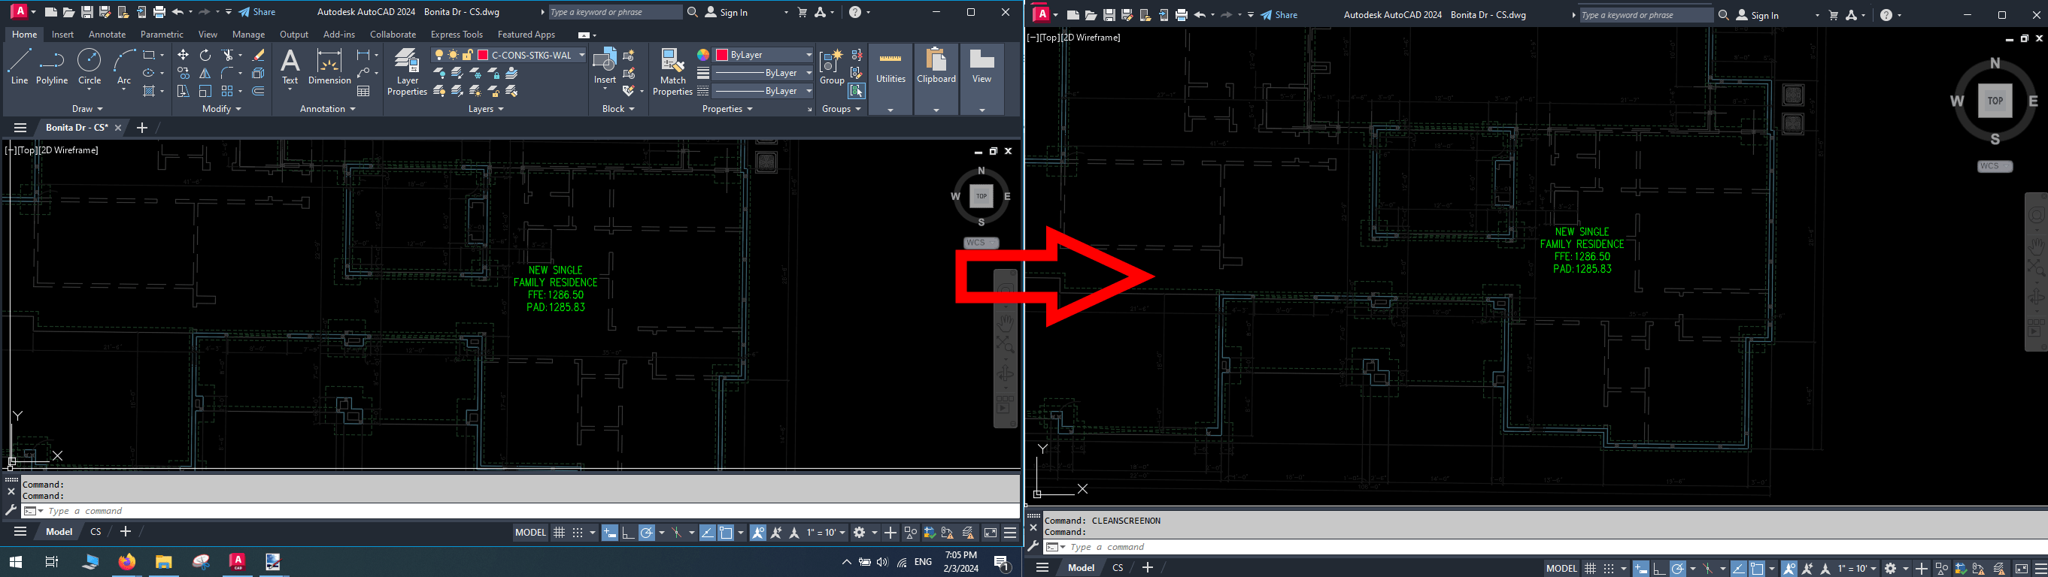2048x577 pixels.
Task: Start the Dimension annotation tool
Action: coord(329,67)
